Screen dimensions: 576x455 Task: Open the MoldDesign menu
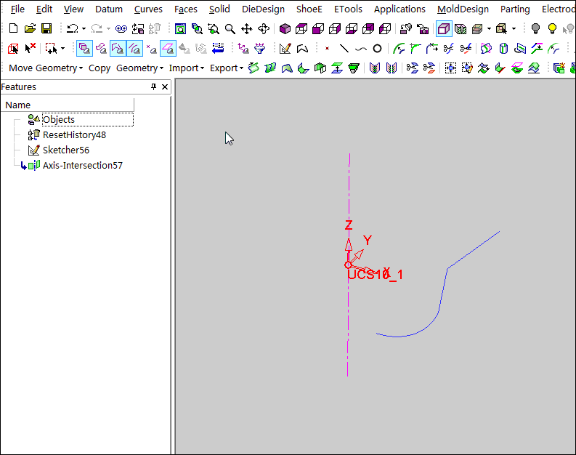(x=463, y=9)
